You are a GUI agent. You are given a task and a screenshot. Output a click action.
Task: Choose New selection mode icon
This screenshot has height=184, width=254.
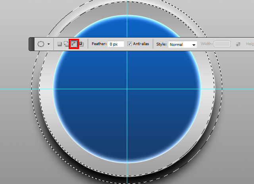click(60, 44)
